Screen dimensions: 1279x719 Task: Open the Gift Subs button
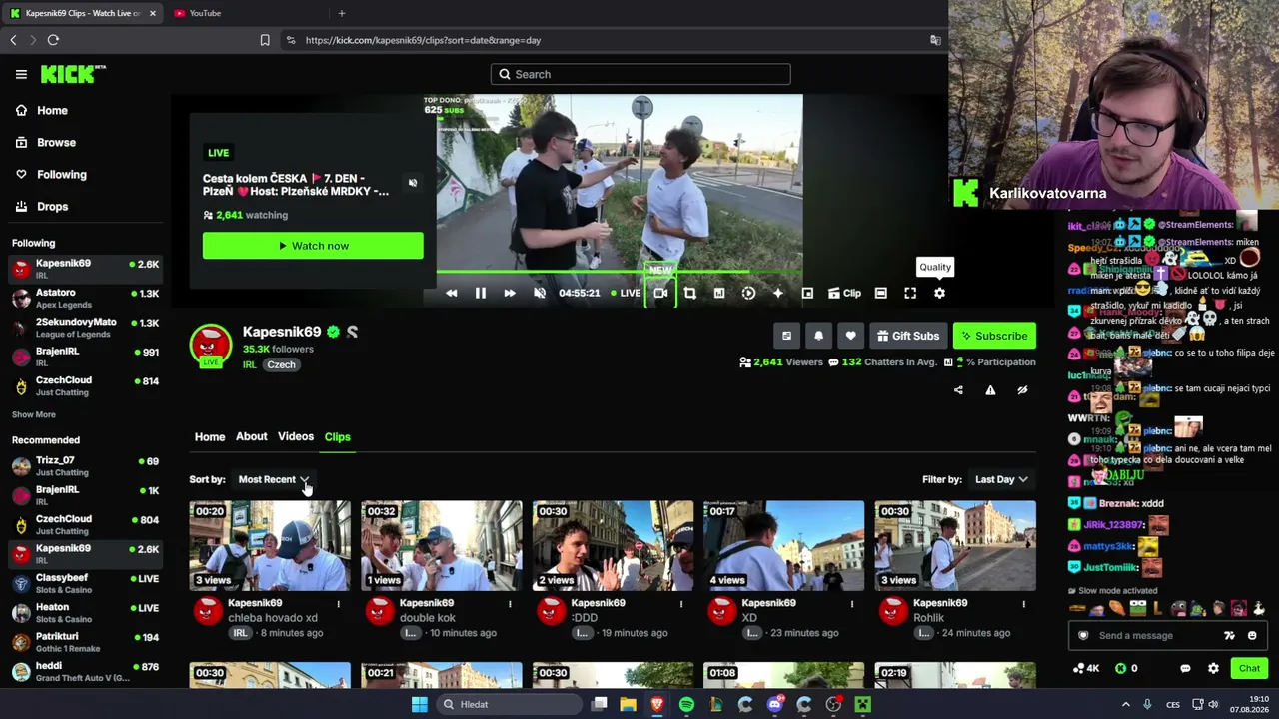(x=908, y=336)
